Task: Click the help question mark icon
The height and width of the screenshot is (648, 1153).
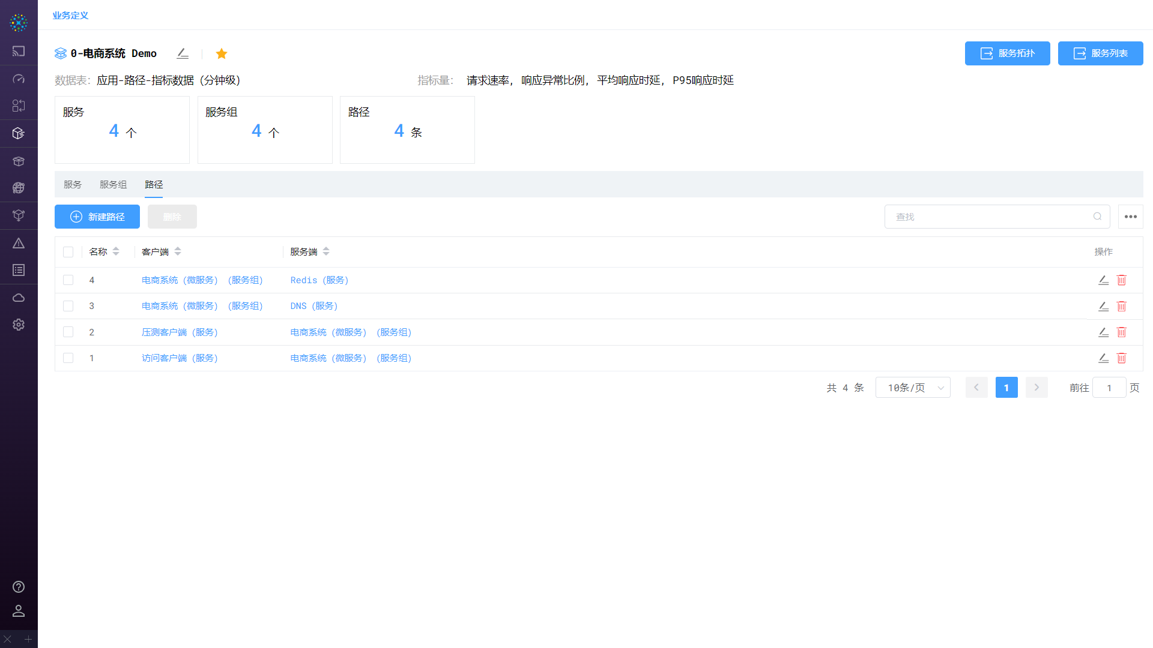Action: pos(19,587)
